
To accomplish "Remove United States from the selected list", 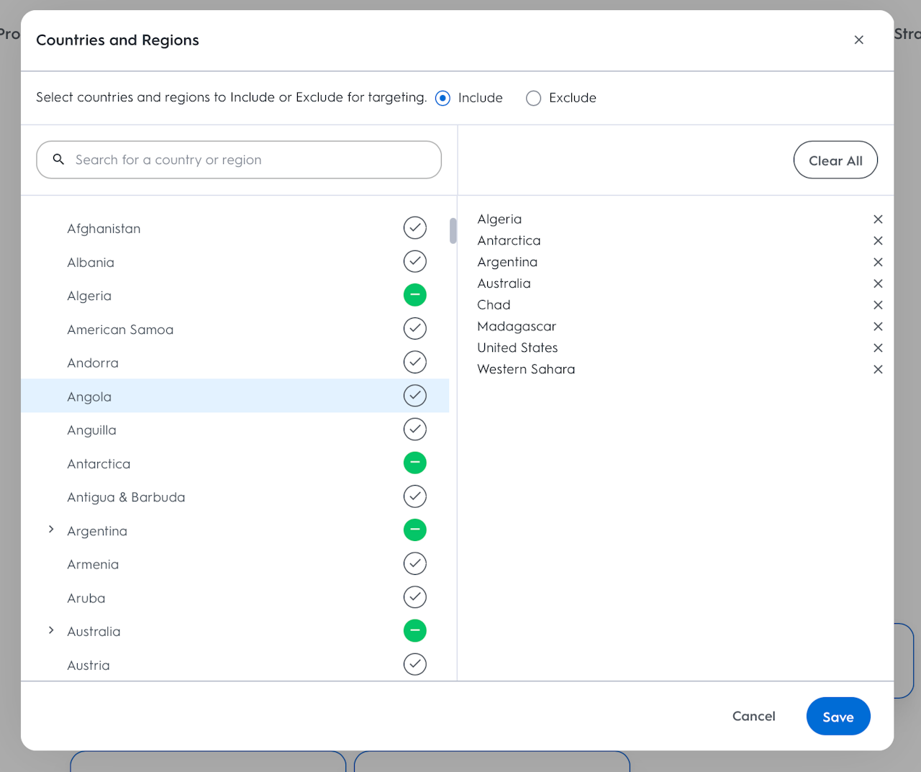I will point(878,348).
